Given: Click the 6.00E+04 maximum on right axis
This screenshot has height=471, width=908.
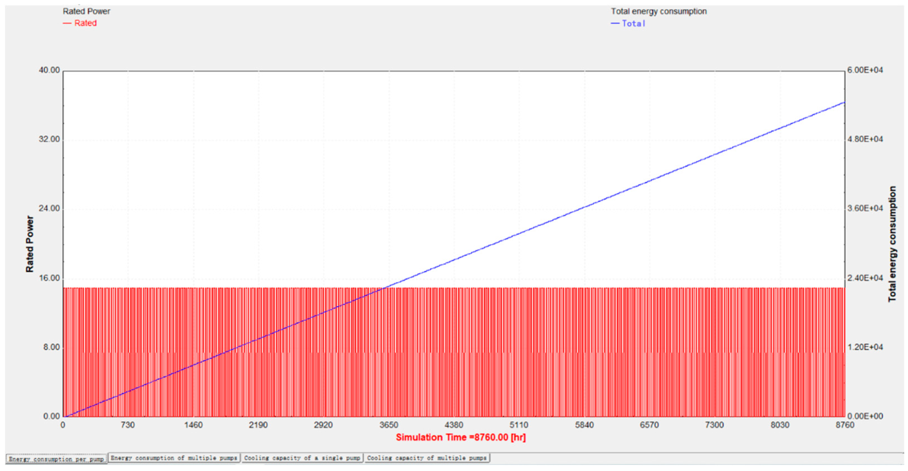Looking at the screenshot, I should pyautogui.click(x=865, y=70).
